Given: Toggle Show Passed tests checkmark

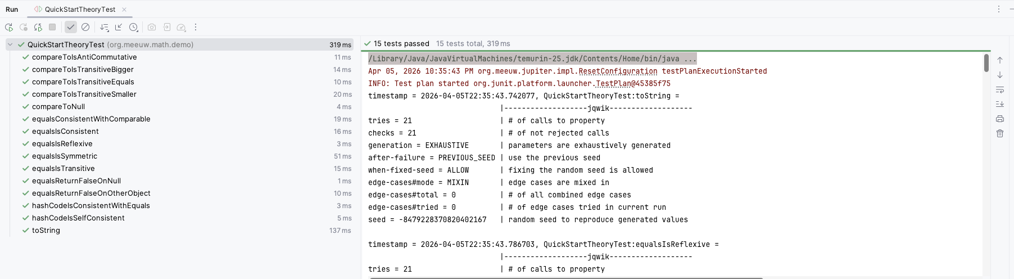Looking at the screenshot, I should [x=71, y=27].
